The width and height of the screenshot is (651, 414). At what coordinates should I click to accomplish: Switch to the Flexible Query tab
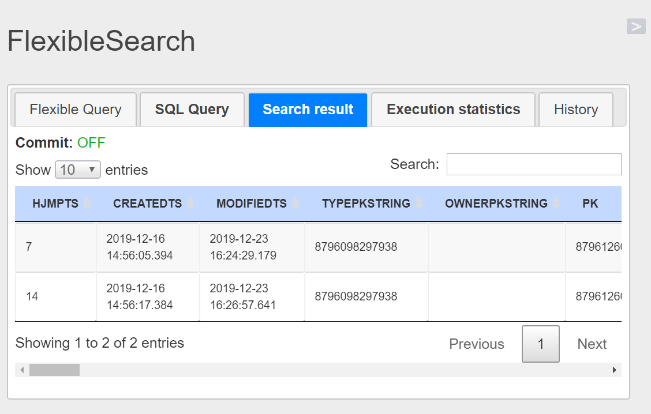tap(76, 110)
